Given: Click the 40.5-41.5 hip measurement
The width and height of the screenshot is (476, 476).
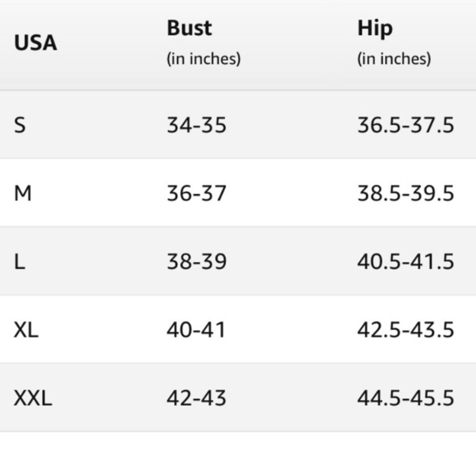Looking at the screenshot, I should point(406,262).
